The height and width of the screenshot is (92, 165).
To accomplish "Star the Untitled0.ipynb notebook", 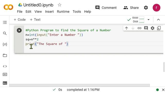I will [x=60, y=5].
